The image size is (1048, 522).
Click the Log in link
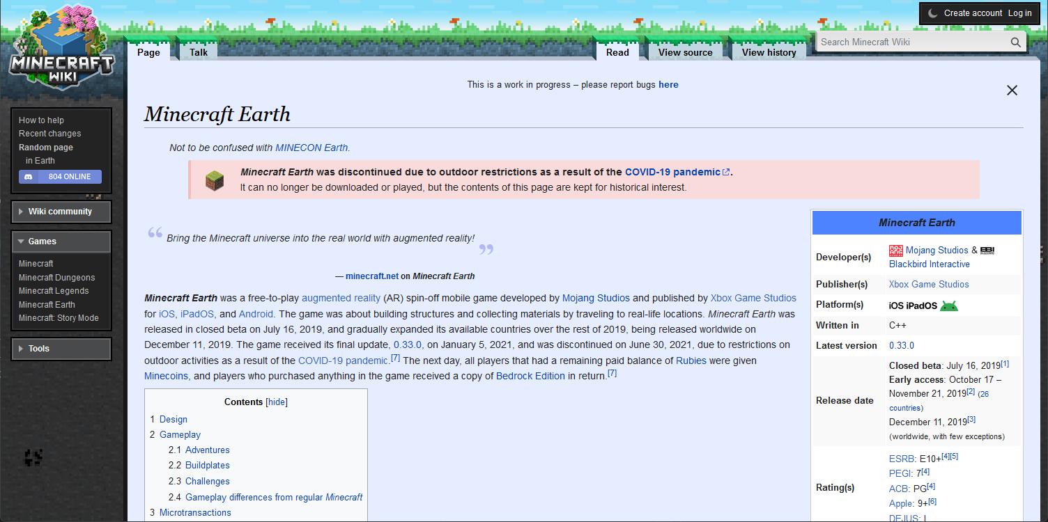click(x=1020, y=13)
